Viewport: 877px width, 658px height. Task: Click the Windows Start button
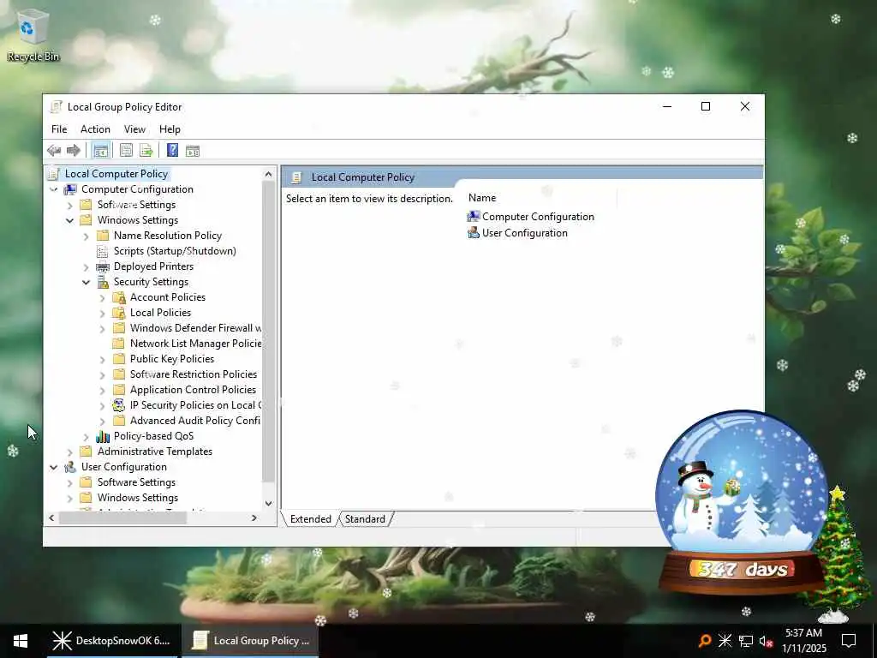[21, 641]
